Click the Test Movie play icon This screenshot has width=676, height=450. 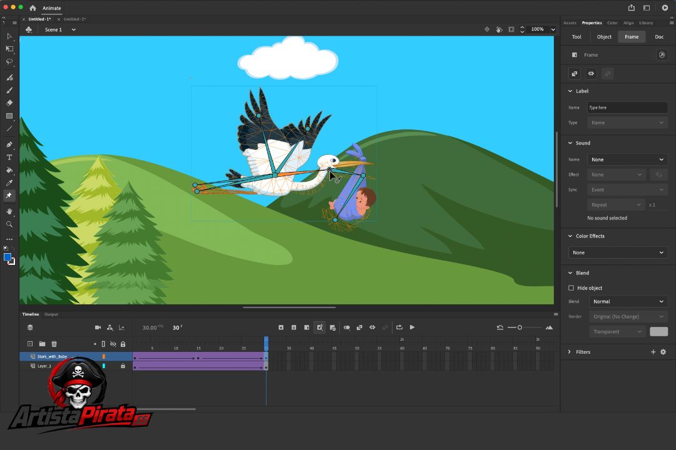coord(665,7)
